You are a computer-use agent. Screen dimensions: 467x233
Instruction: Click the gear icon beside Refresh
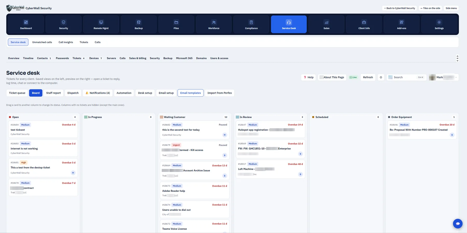[x=381, y=77]
